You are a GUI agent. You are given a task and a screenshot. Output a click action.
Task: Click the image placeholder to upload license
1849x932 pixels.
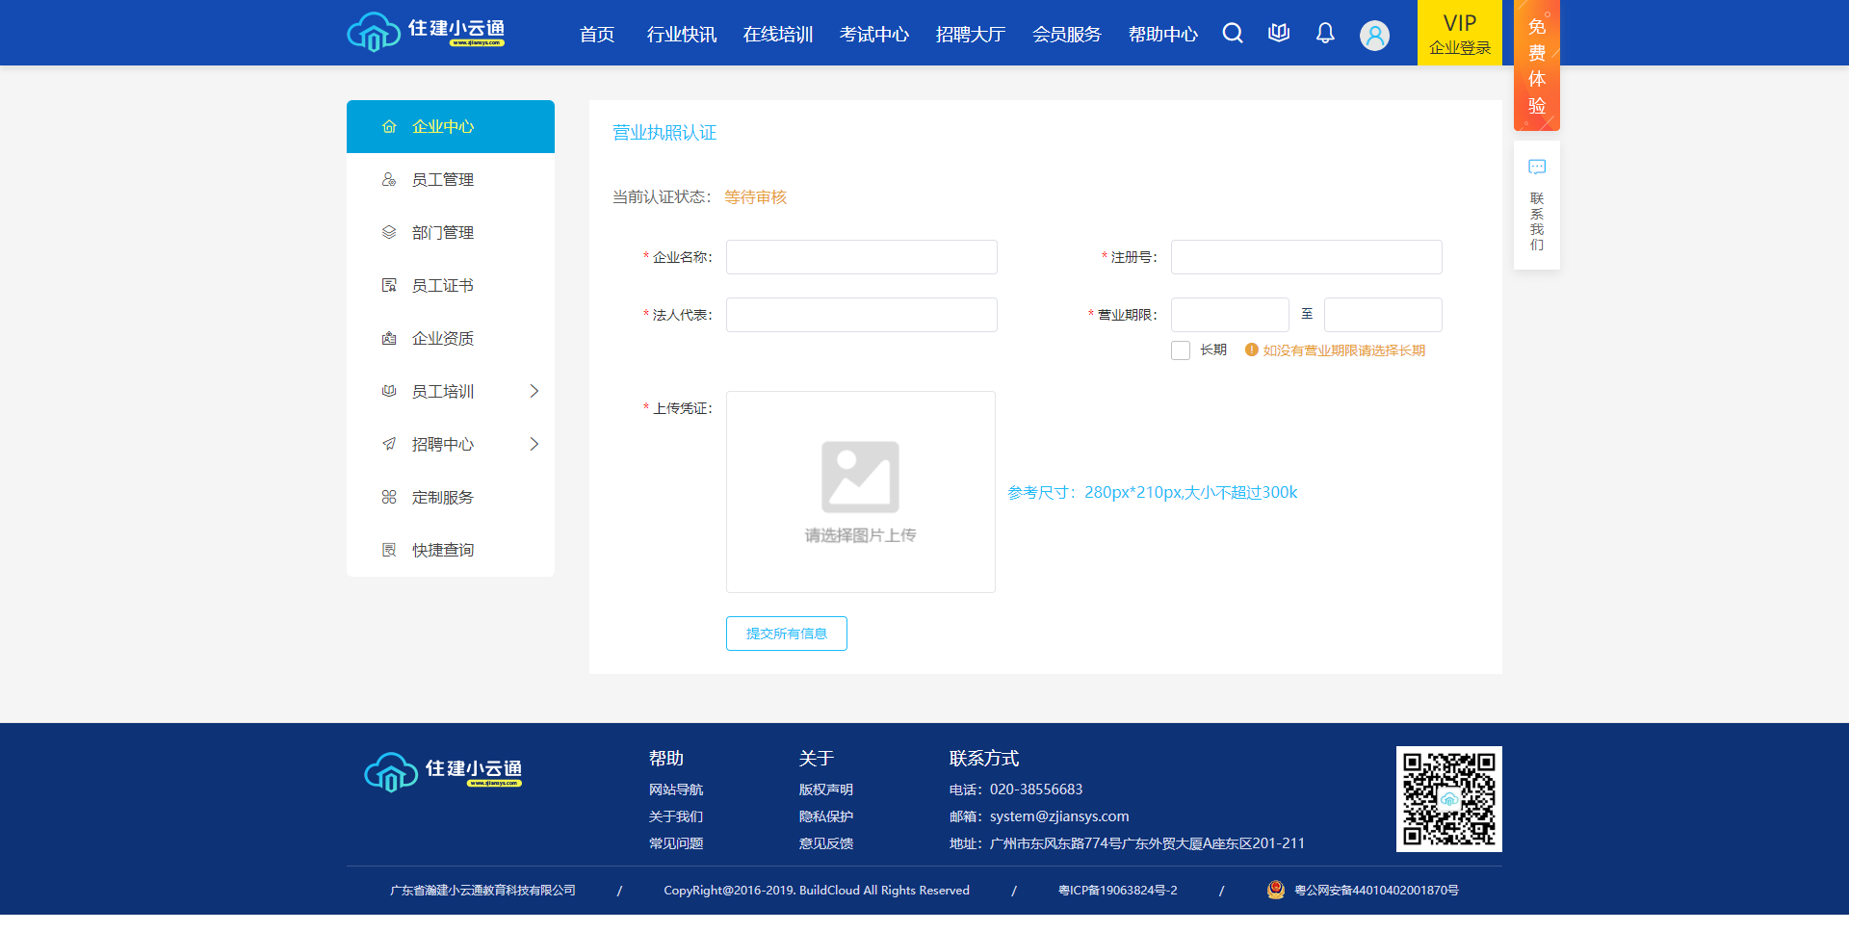pyautogui.click(x=860, y=491)
